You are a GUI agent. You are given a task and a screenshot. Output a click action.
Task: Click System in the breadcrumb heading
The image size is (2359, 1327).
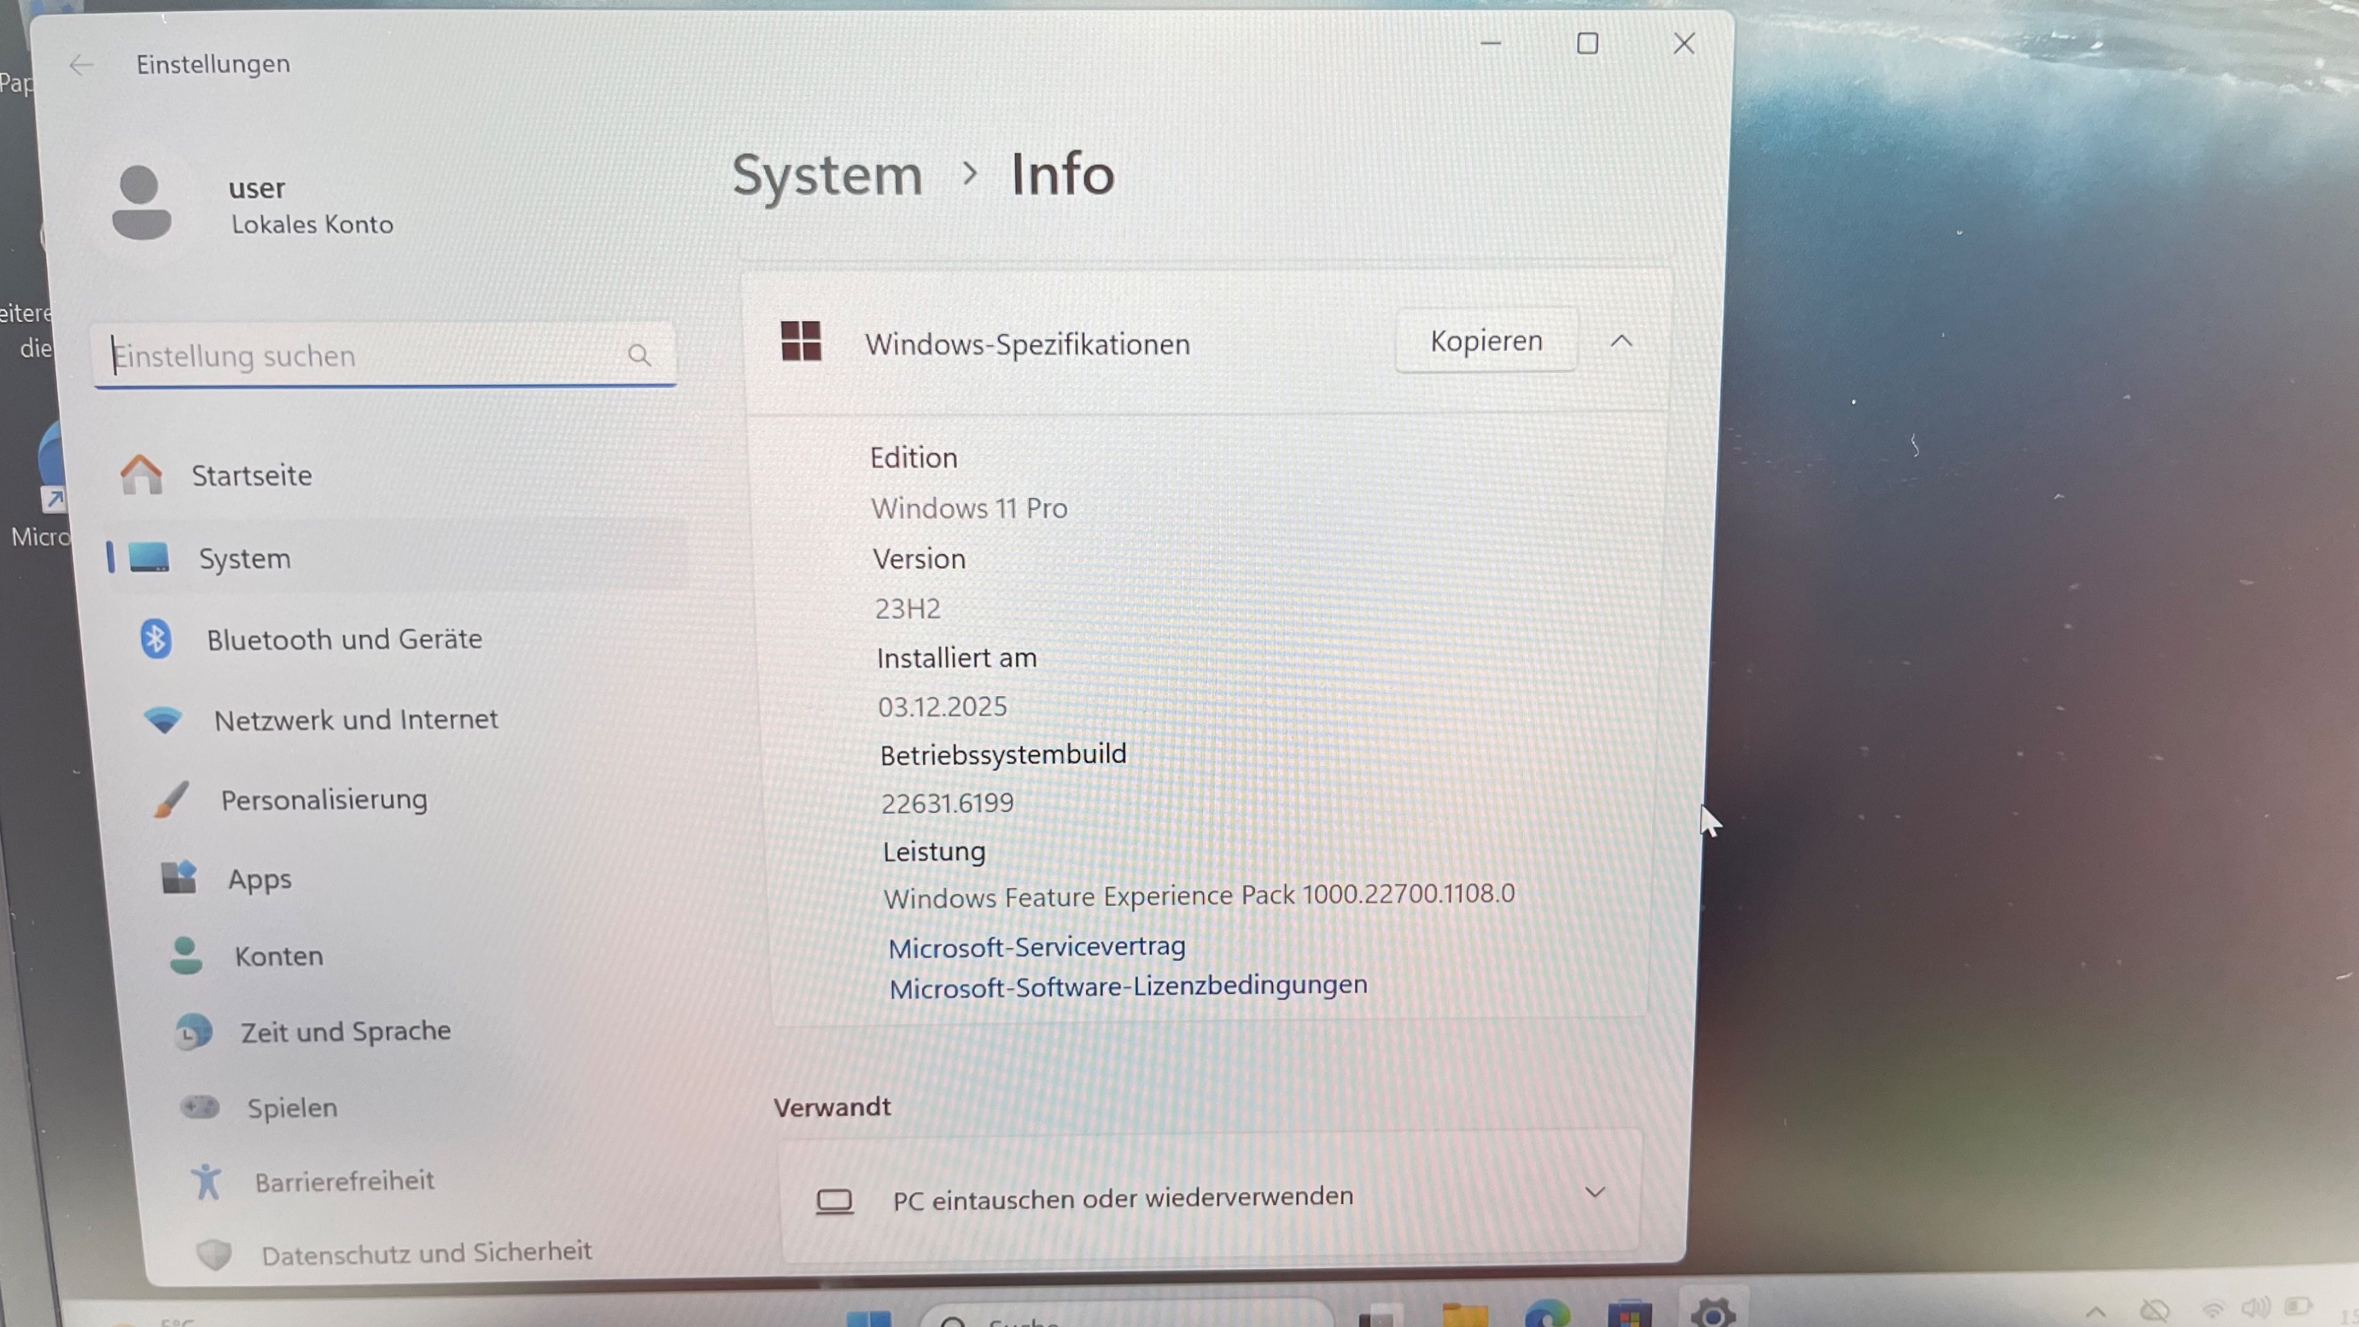827,174
